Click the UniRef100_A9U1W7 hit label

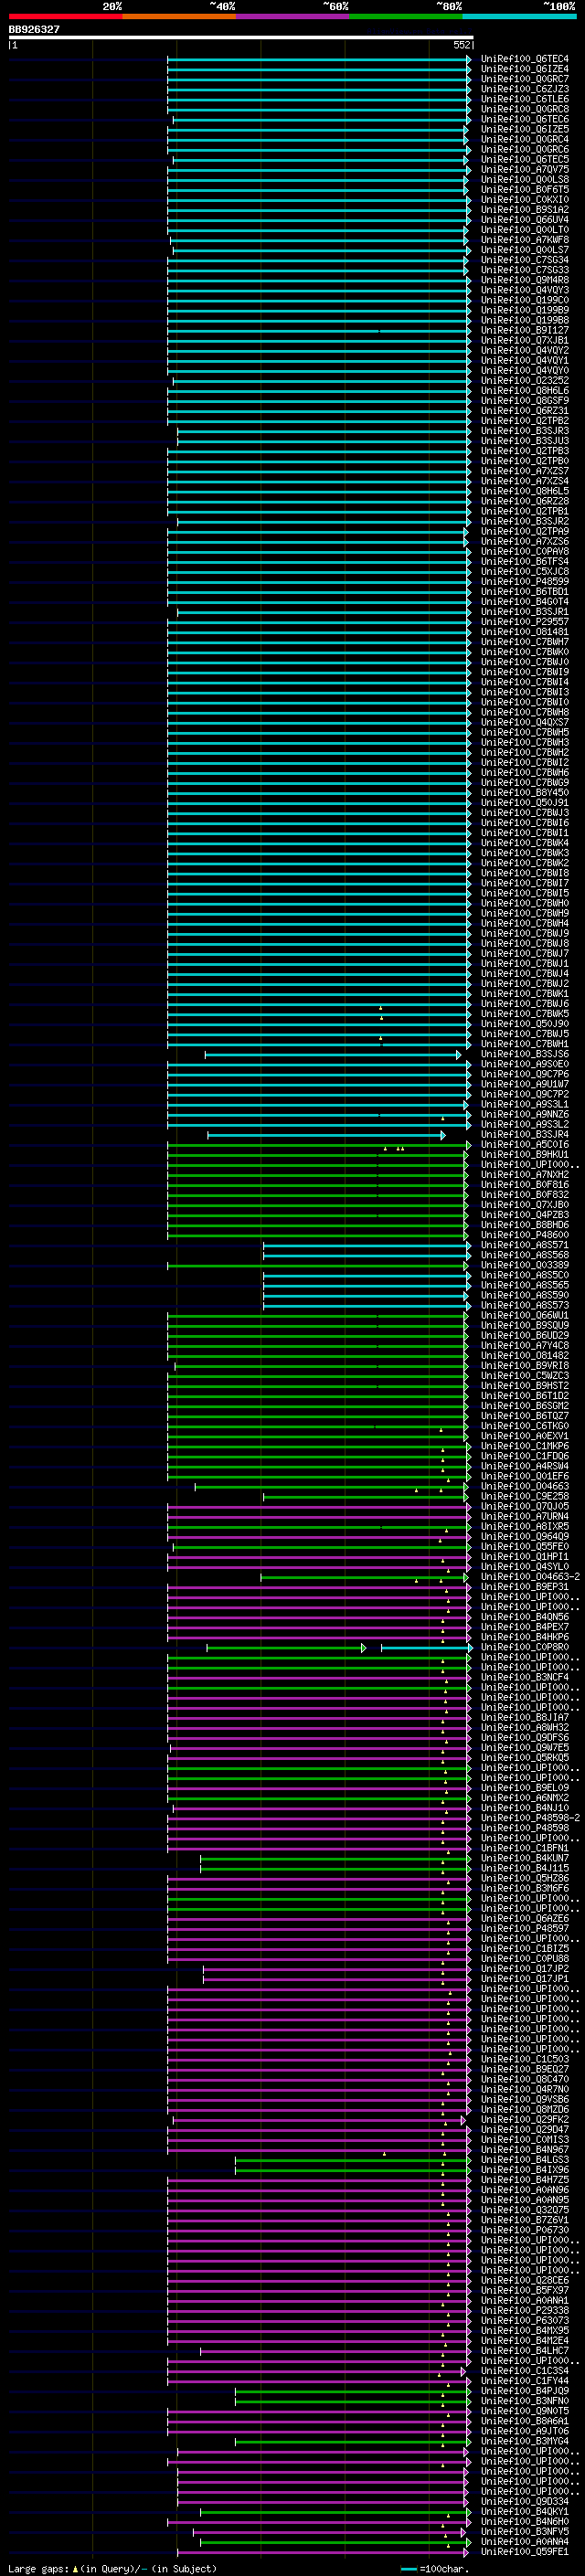pyautogui.click(x=525, y=1084)
